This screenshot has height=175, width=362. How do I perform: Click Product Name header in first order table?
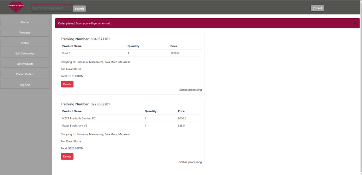tap(72, 46)
